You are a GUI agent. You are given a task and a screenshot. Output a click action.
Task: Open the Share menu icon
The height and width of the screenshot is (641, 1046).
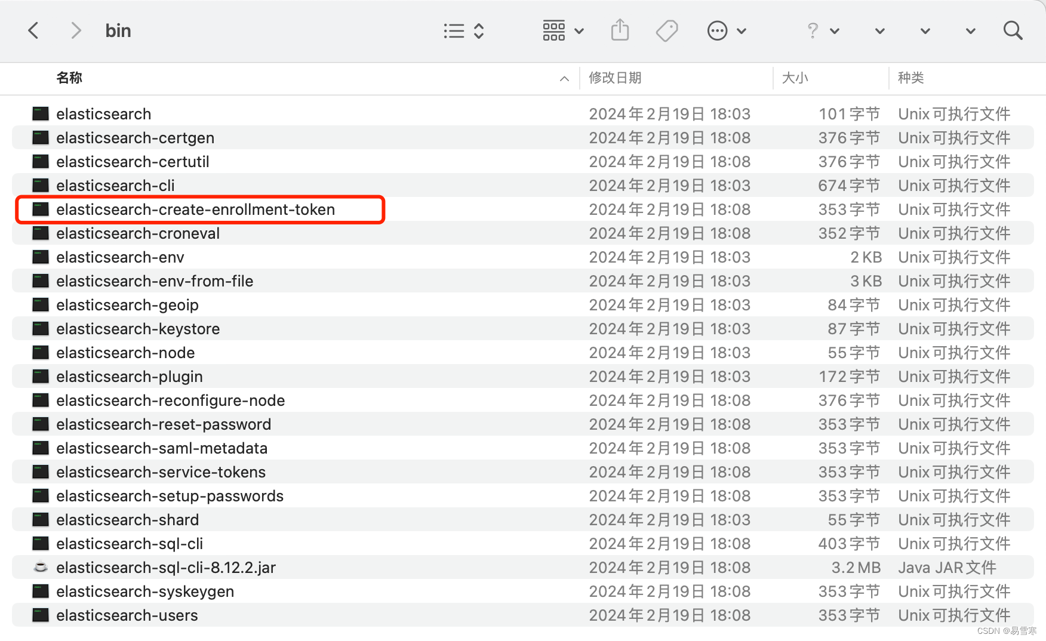click(x=620, y=30)
